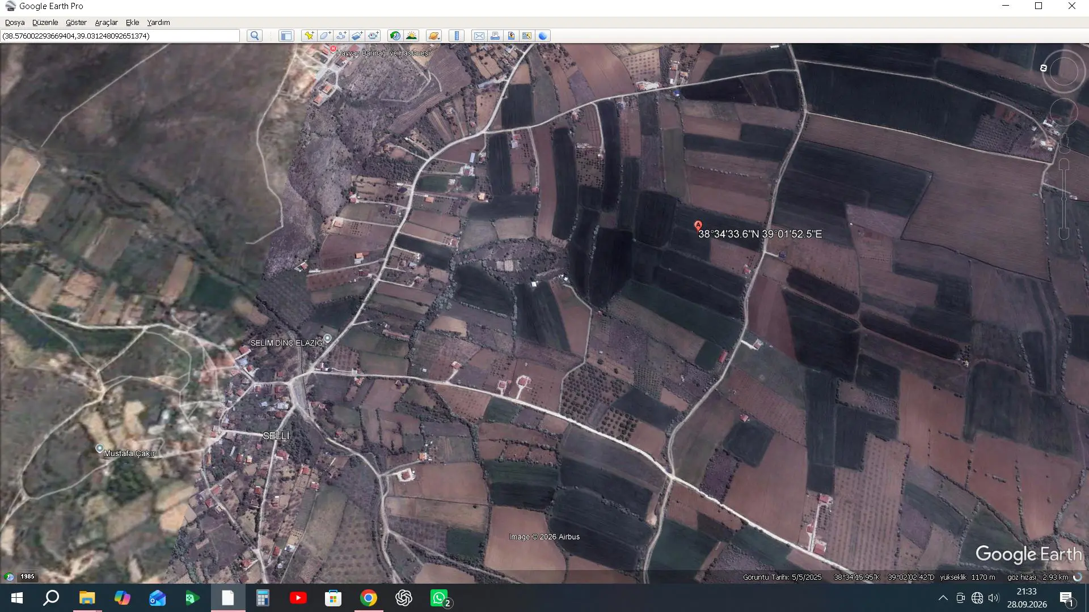1089x612 pixels.
Task: Click the Hayvan Barınağı ve Hastanesi label
Action: point(383,53)
